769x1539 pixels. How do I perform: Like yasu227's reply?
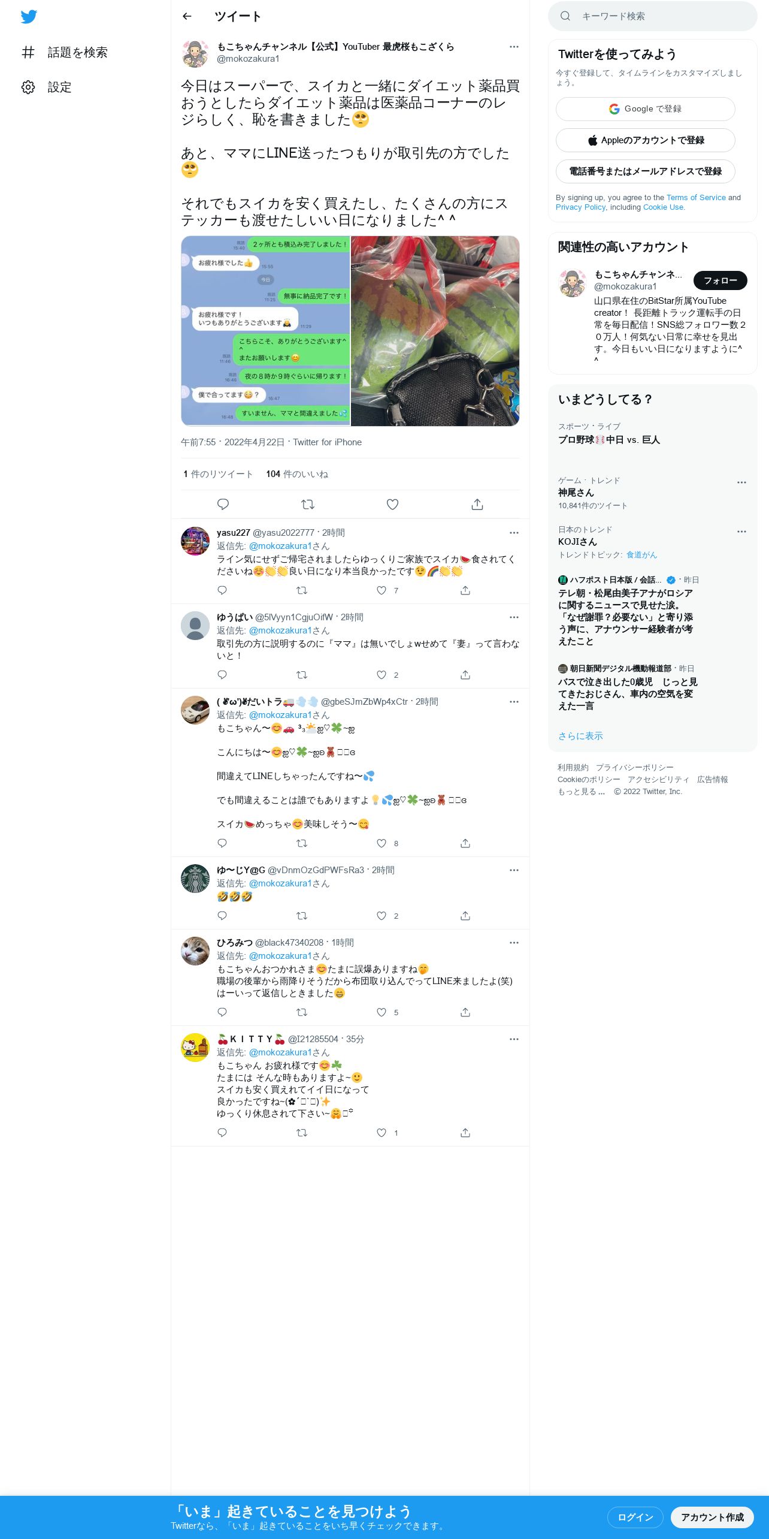[x=382, y=590]
